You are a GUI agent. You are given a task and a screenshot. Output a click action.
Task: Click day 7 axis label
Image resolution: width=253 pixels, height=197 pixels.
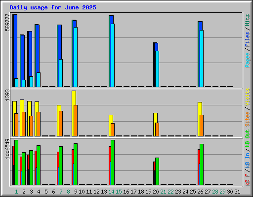[x=61, y=192]
